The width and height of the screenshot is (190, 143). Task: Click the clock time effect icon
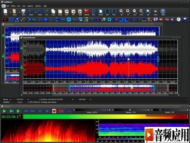178,19
